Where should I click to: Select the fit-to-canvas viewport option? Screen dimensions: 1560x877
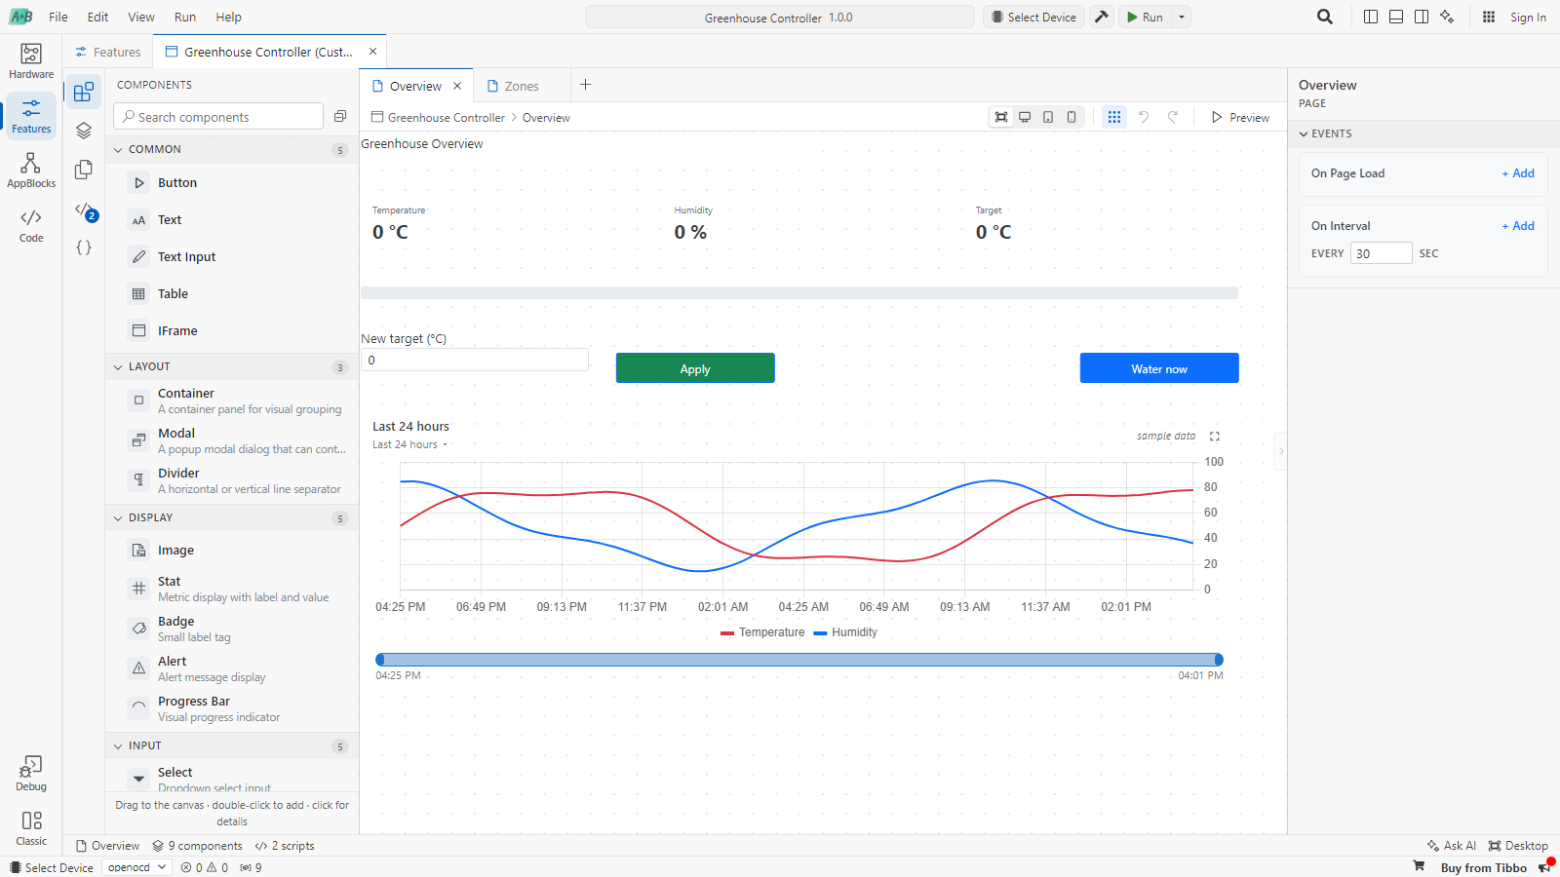pos(1001,117)
